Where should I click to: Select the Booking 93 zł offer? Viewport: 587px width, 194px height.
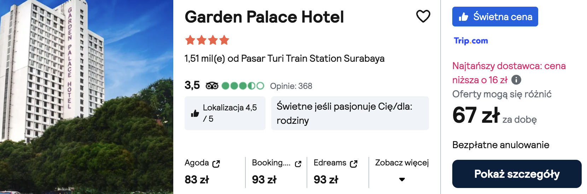(x=277, y=172)
